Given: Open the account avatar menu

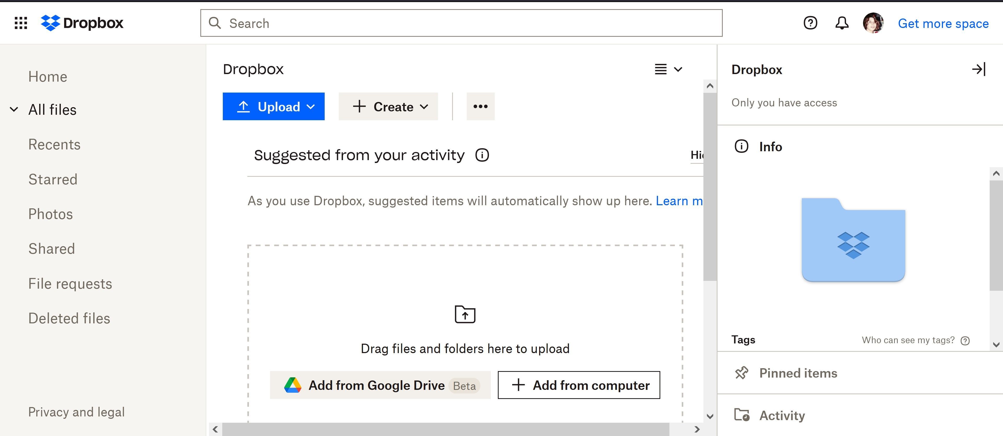Looking at the screenshot, I should (873, 23).
